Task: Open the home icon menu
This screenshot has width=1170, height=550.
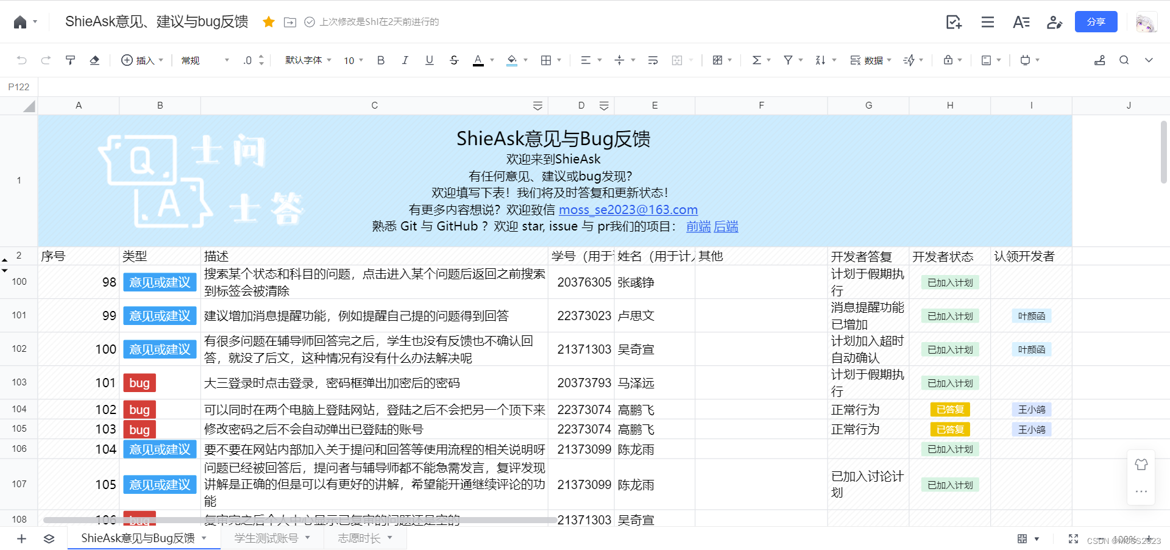Action: tap(20, 22)
